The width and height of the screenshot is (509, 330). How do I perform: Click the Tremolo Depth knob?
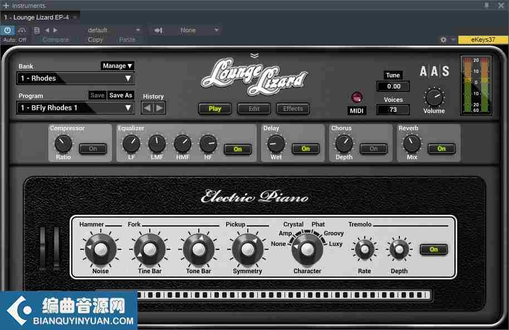(x=399, y=249)
